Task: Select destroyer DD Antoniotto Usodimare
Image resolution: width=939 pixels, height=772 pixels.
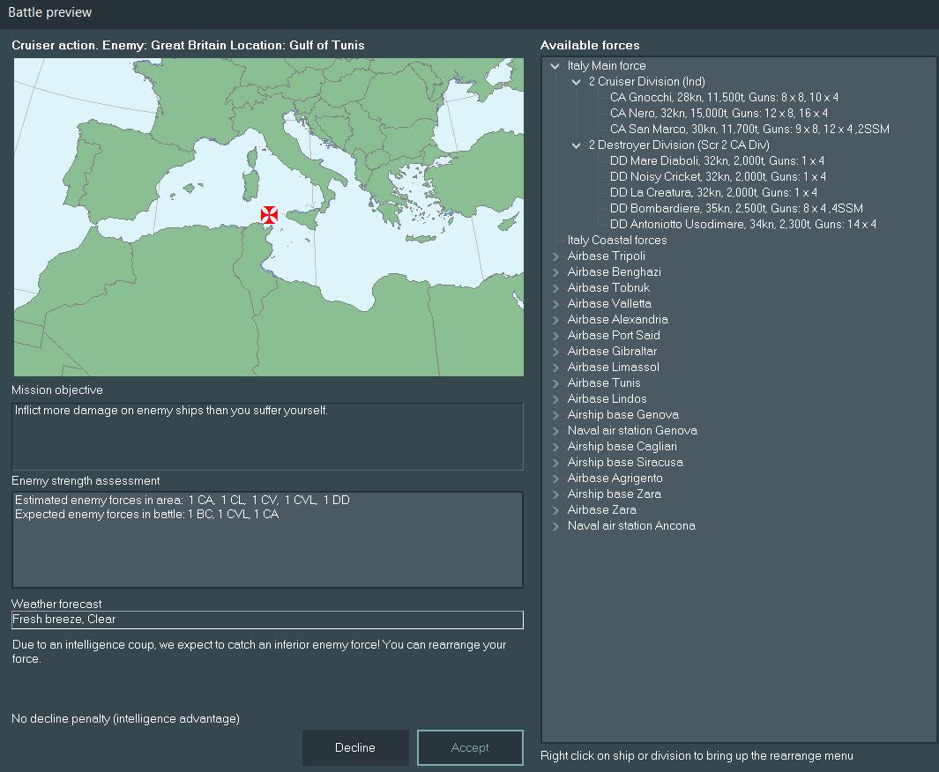Action: pos(743,224)
